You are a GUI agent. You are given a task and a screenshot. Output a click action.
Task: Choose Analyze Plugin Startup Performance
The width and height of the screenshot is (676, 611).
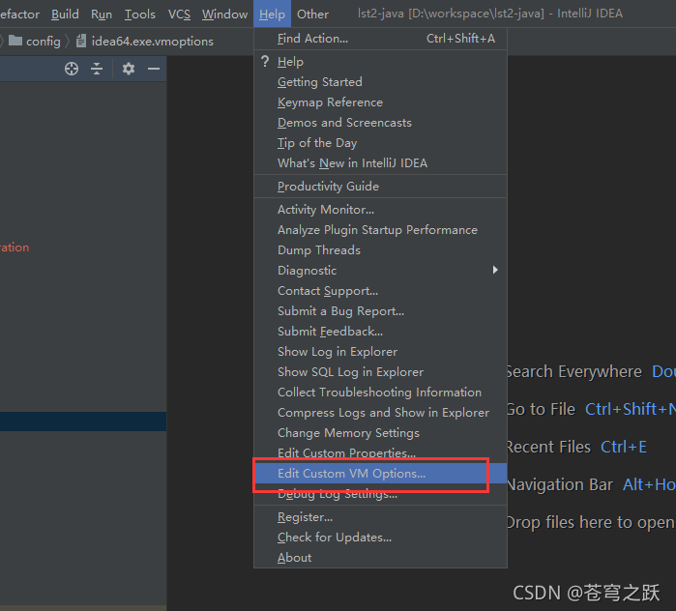click(x=380, y=230)
